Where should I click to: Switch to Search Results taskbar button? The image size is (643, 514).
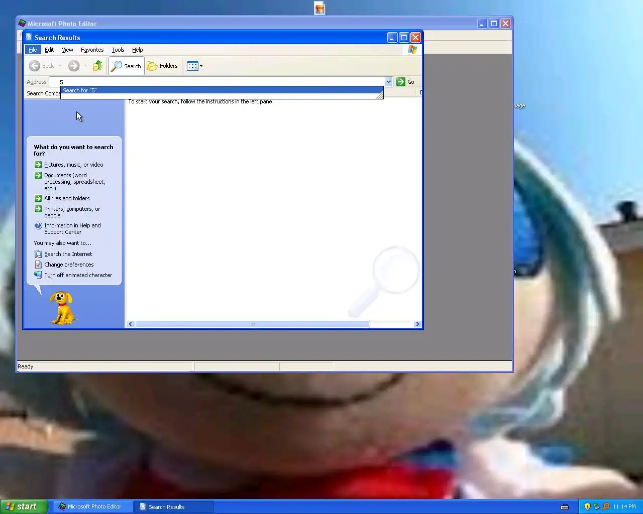coord(174,506)
